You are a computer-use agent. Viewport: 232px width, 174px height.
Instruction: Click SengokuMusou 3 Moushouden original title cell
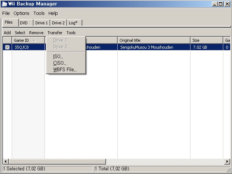point(154,47)
